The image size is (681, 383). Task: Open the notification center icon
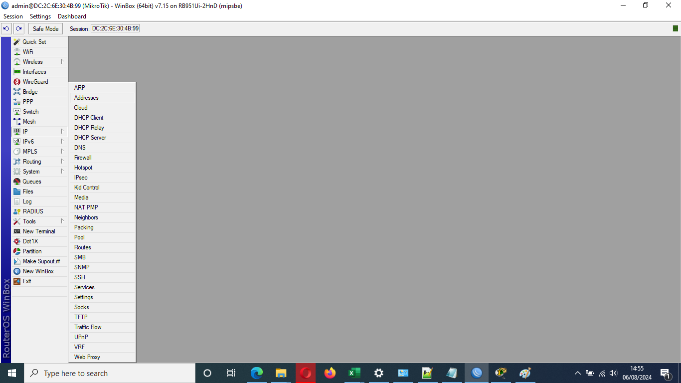(x=665, y=373)
